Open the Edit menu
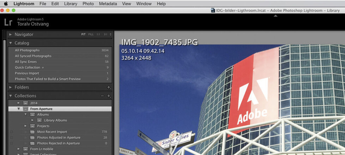Viewport: 345px width, 155px height. point(55,4)
